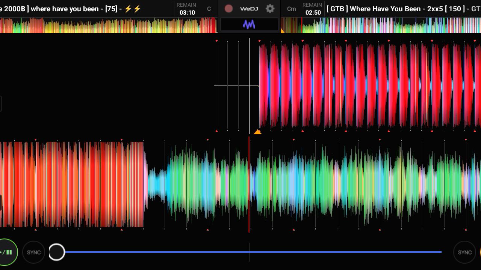The width and height of the screenshot is (481, 270).
Task: Seek in the left deck overview waveform
Action: click(x=109, y=25)
